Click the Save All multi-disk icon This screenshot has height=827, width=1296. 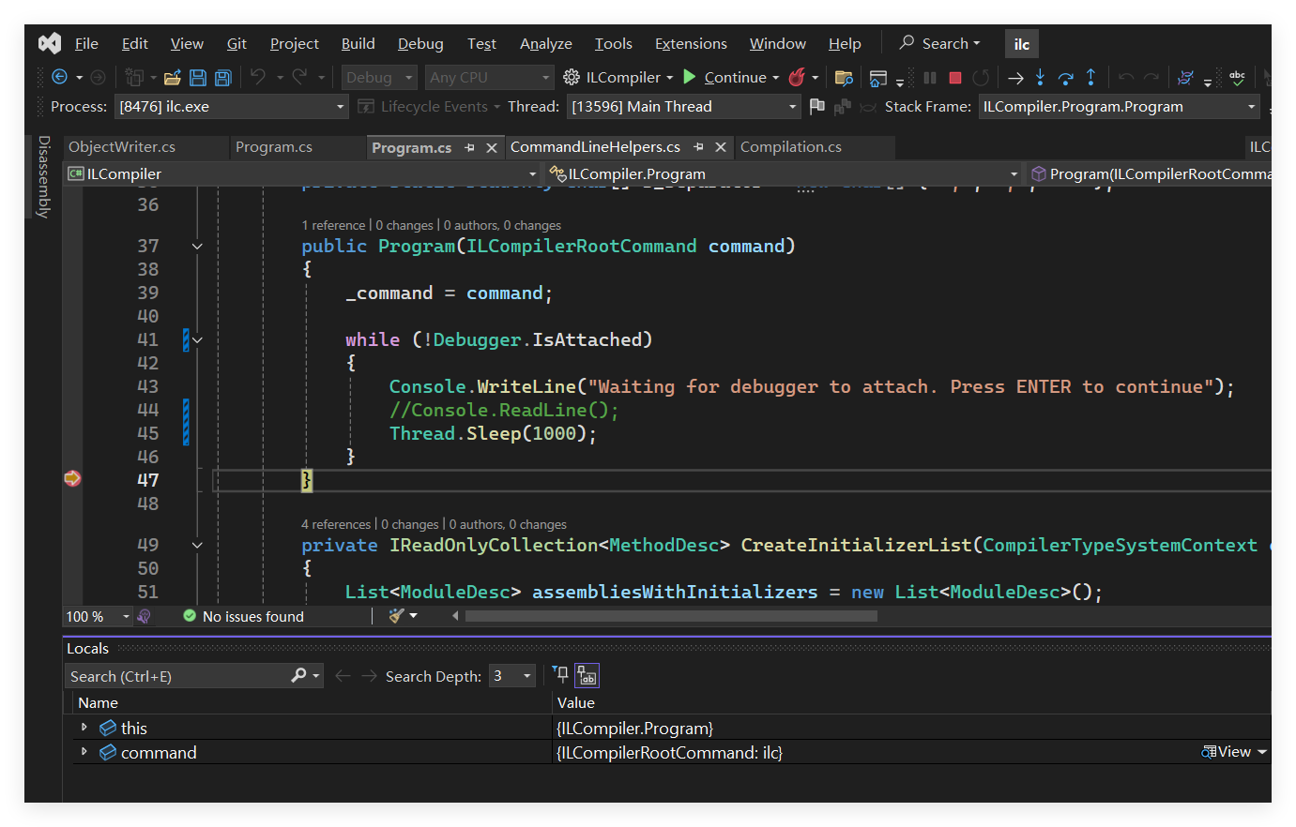tap(223, 78)
